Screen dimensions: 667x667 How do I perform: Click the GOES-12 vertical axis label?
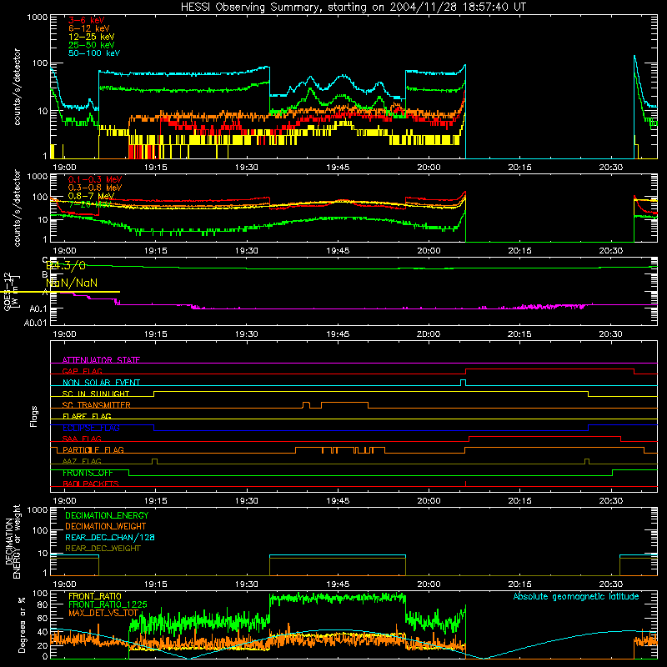11,291
